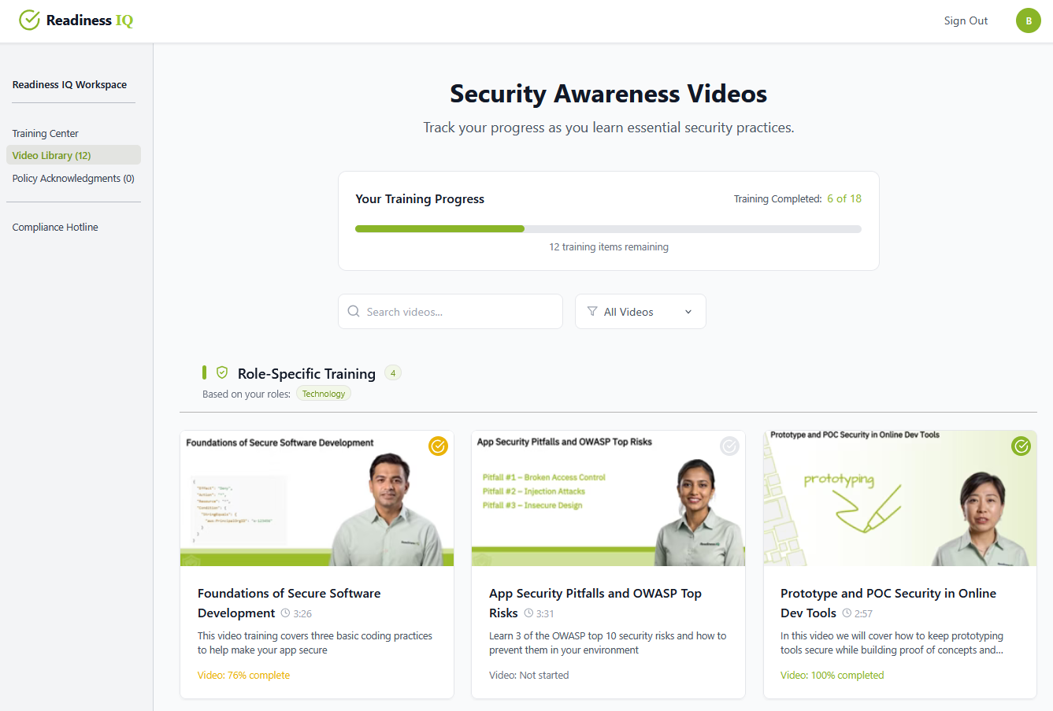Click the green training progress bar
This screenshot has width=1053, height=711.
[x=439, y=229]
